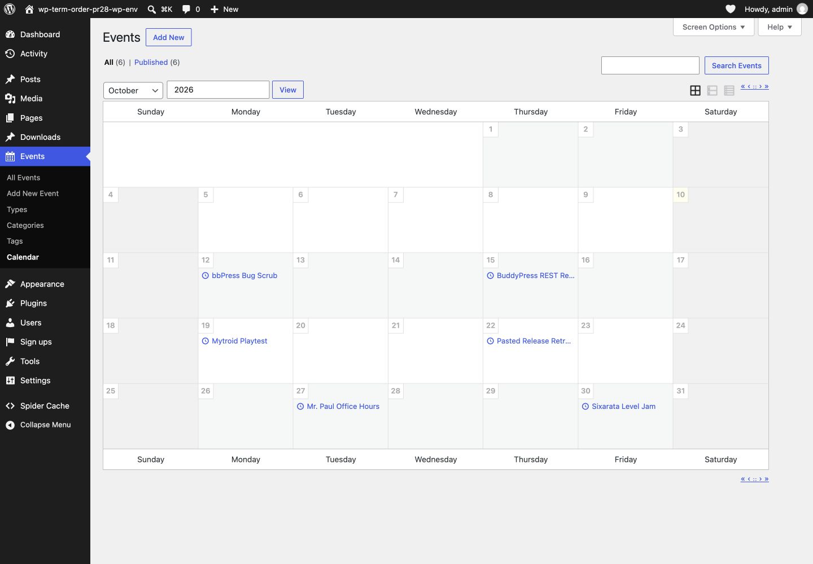Collapse the admin sidebar menu
The height and width of the screenshot is (564, 813).
[45, 425]
